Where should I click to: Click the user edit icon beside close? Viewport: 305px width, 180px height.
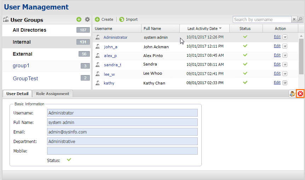(x=292, y=94)
